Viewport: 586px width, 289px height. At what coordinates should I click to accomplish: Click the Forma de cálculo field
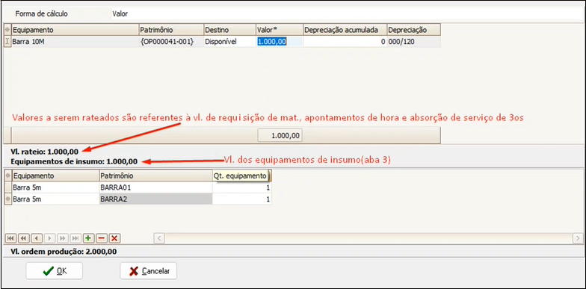tap(348, 13)
